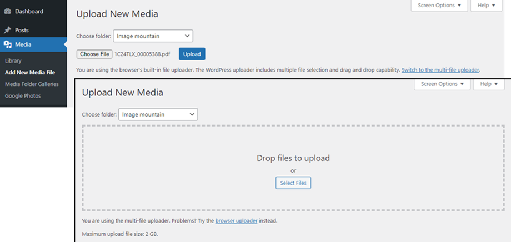Screen dimensions: 511x242
Task: Open Choose folder dropdown above the drop zone
Action: (158, 114)
